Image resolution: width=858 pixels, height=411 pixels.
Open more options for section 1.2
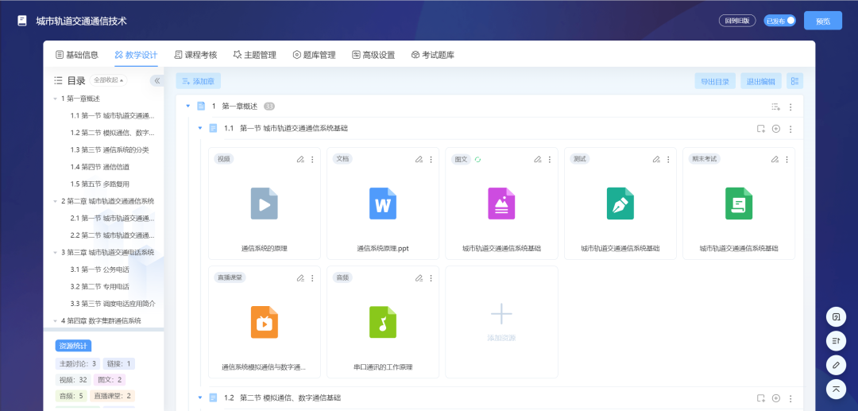coord(790,398)
